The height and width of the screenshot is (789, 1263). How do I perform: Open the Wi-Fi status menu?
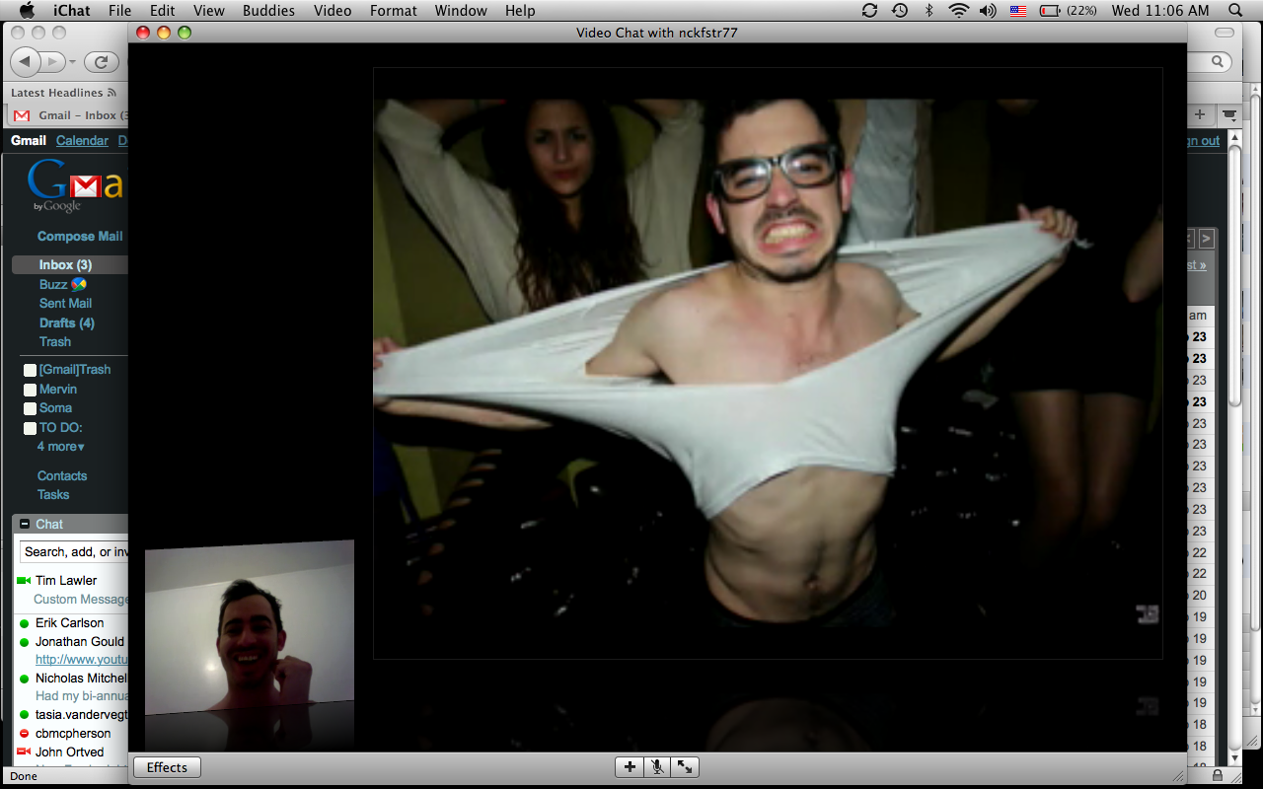click(958, 11)
